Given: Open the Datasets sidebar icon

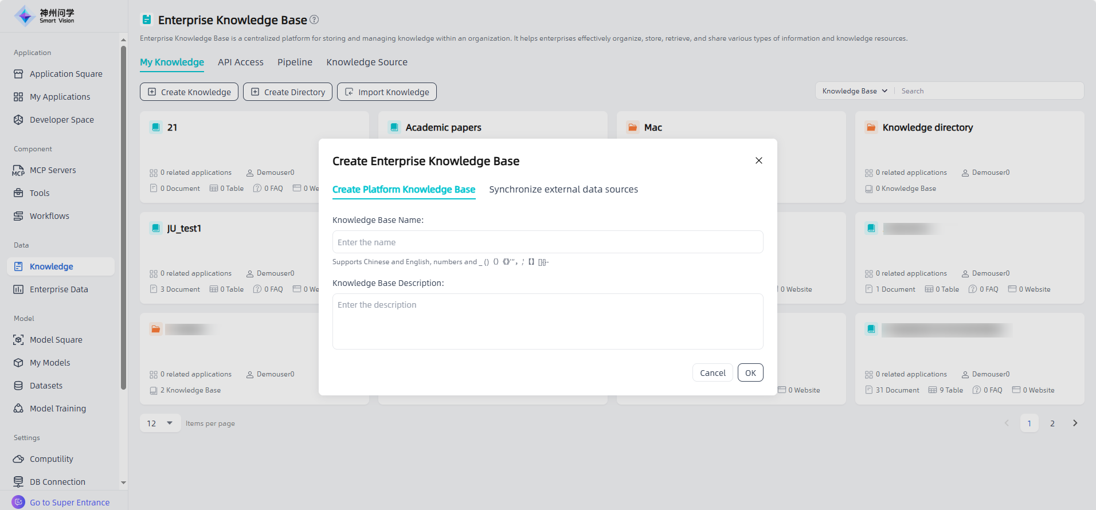Looking at the screenshot, I should 18,386.
